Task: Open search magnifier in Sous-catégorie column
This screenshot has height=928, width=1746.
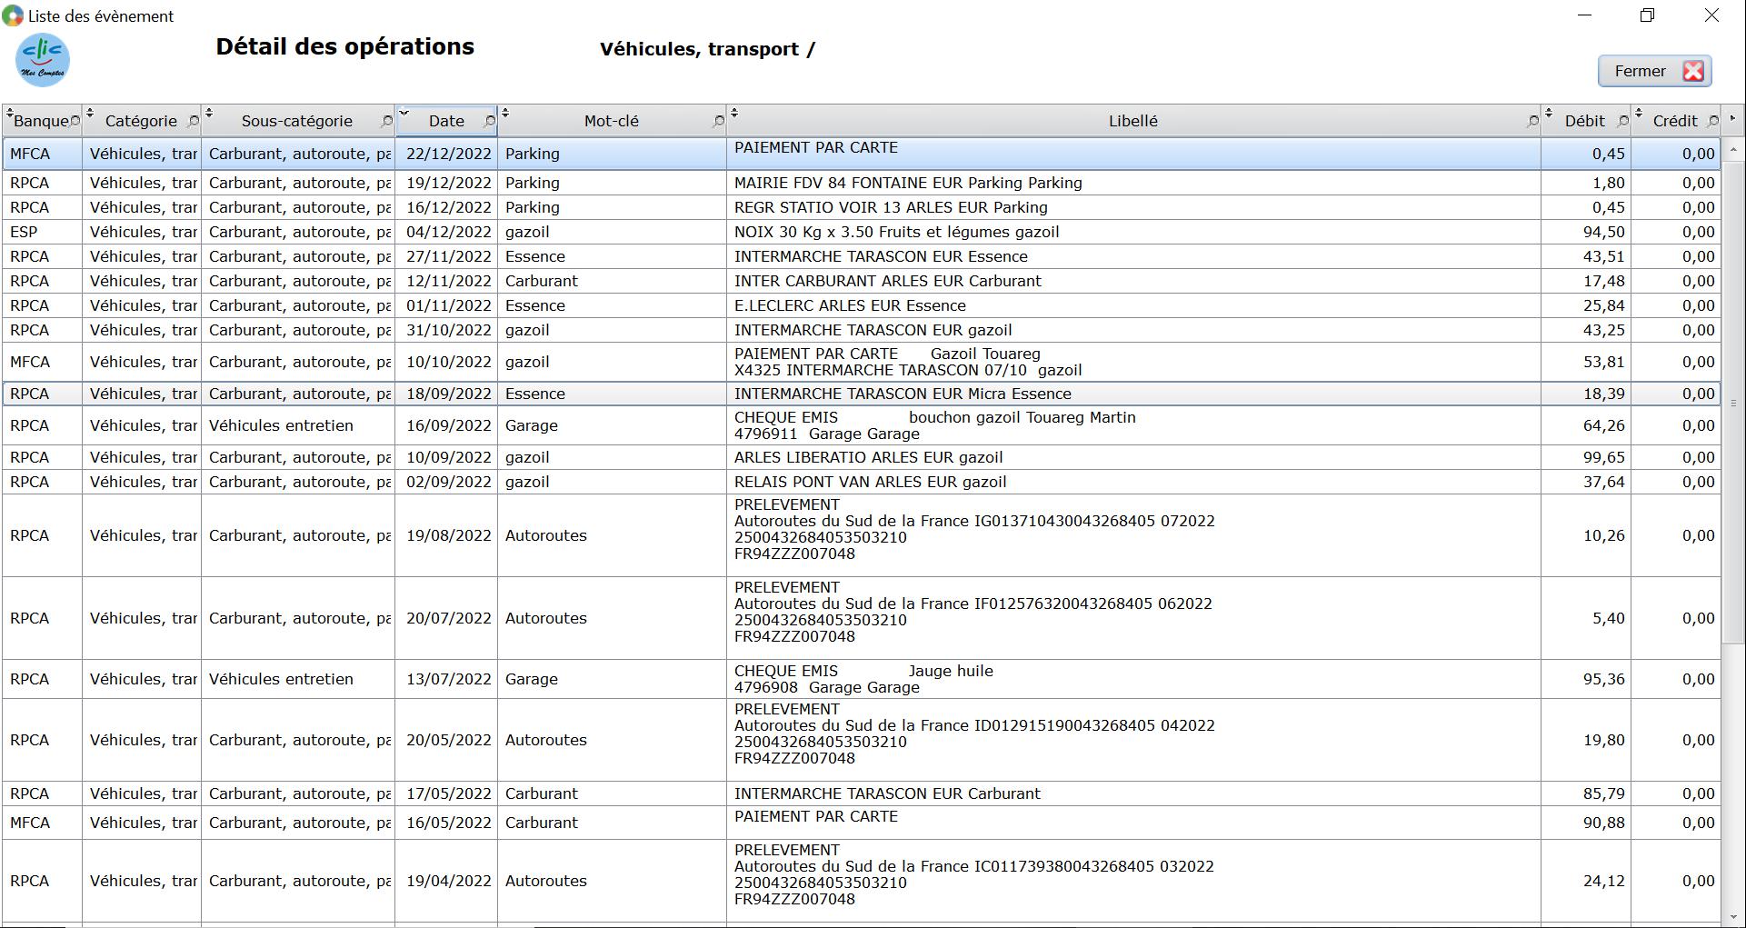Action: tap(386, 121)
